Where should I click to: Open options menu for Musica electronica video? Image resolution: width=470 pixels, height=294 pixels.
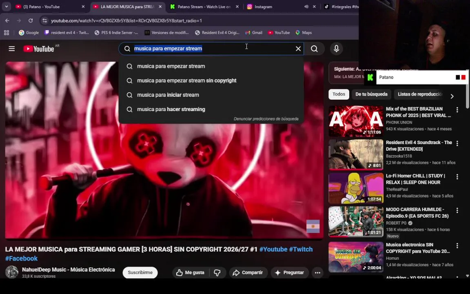pyautogui.click(x=457, y=246)
